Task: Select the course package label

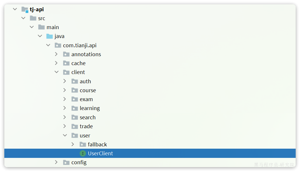Action: (x=88, y=90)
